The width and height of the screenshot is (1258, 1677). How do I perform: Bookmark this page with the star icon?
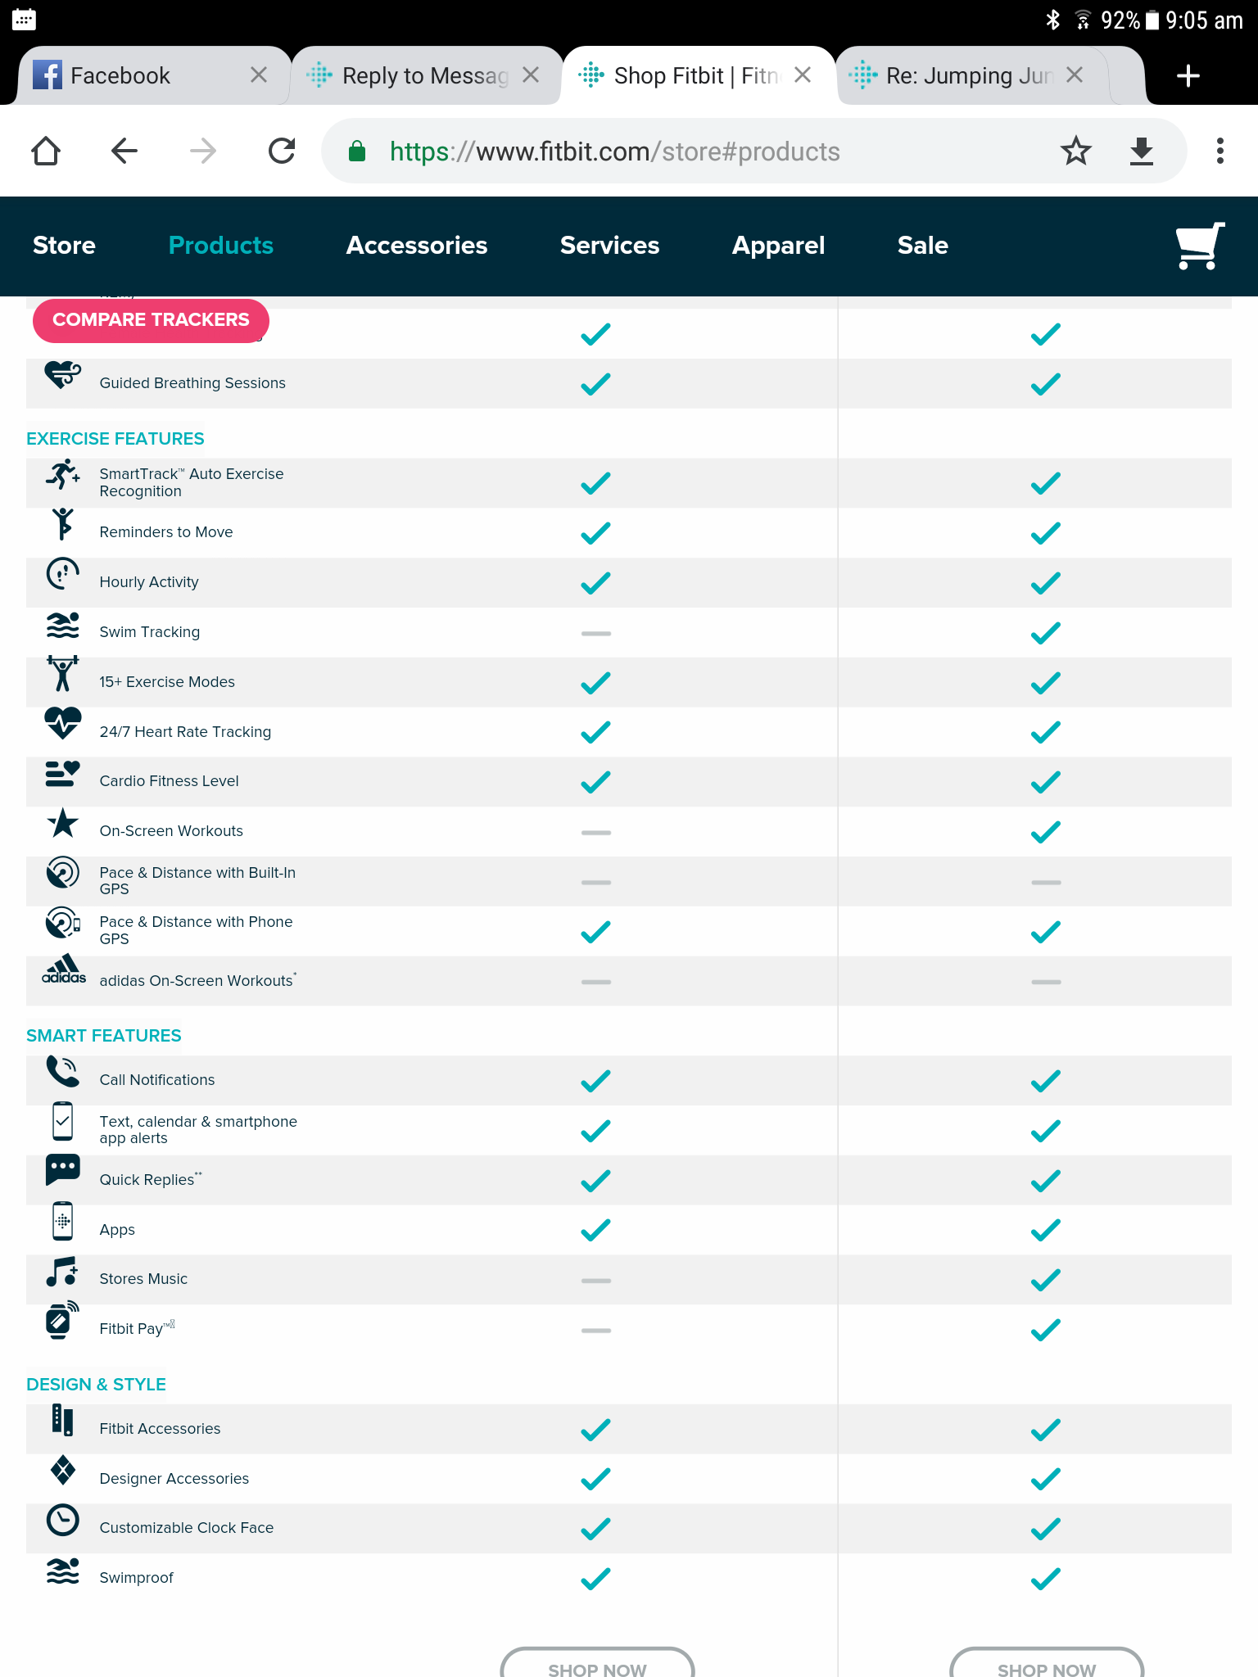pos(1075,151)
